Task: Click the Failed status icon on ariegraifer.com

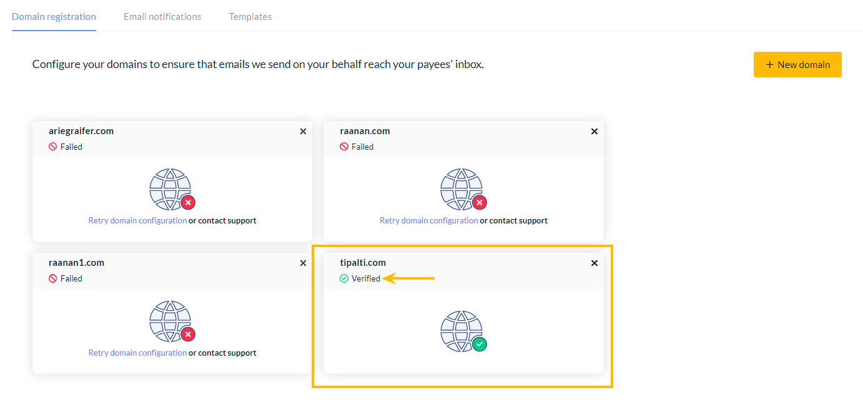Action: pyautogui.click(x=53, y=147)
